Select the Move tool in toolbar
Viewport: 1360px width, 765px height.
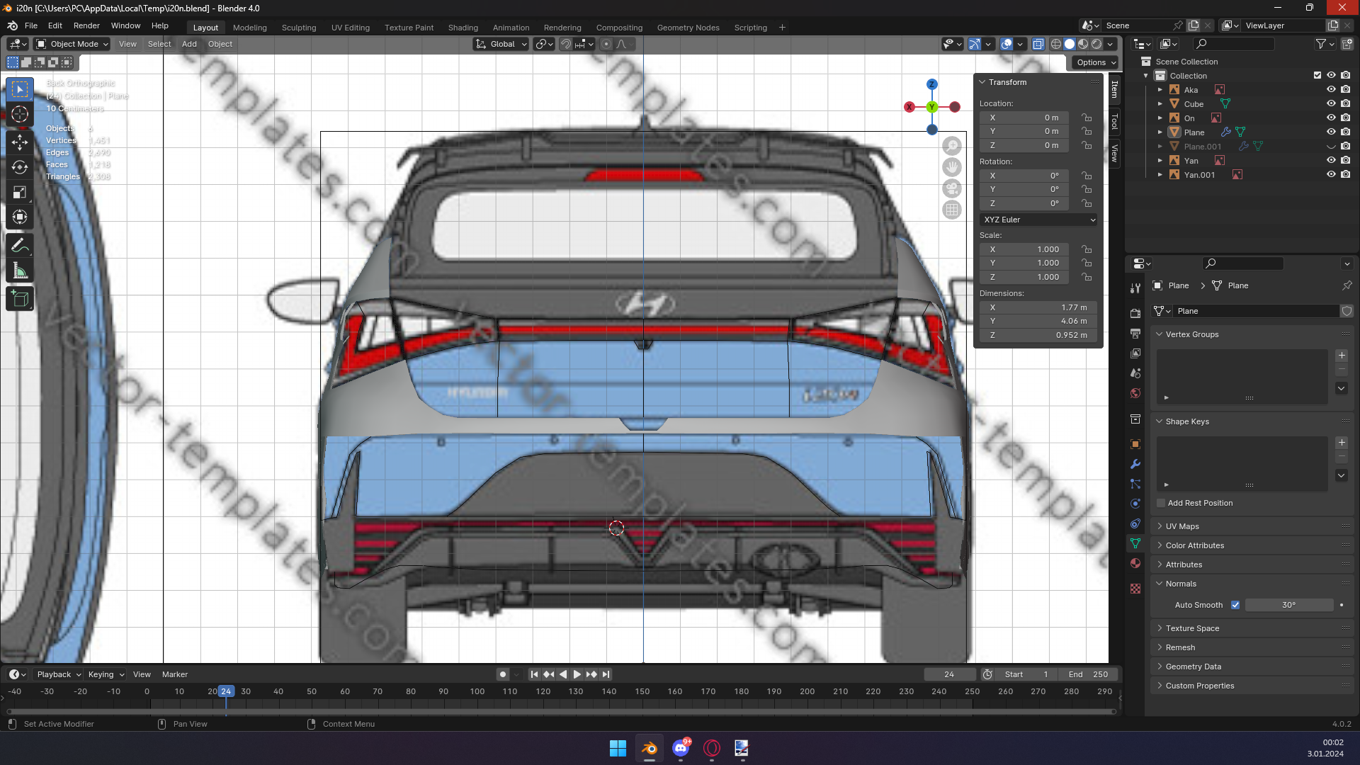[20, 142]
